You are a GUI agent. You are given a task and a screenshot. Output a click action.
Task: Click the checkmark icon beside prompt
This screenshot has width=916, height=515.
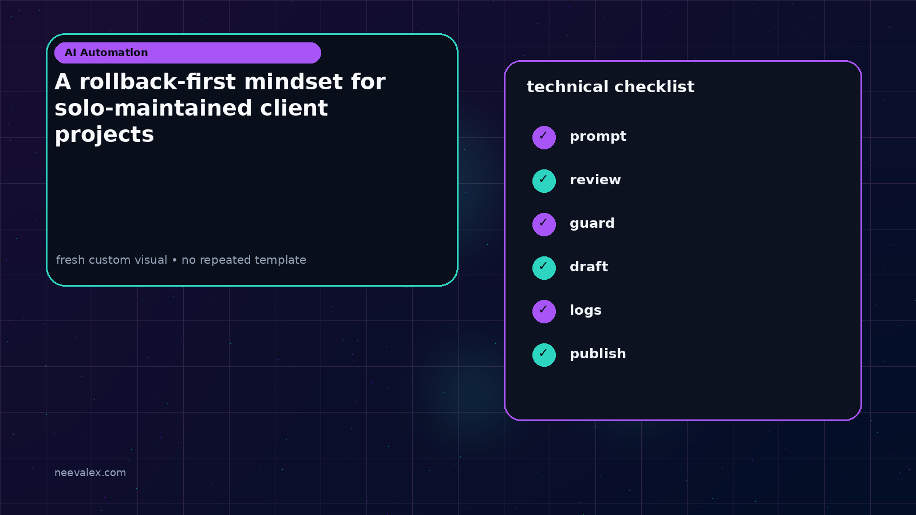click(x=544, y=137)
